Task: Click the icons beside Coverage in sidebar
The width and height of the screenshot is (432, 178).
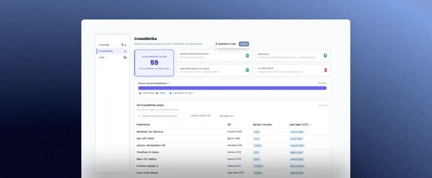Action: 124,45
